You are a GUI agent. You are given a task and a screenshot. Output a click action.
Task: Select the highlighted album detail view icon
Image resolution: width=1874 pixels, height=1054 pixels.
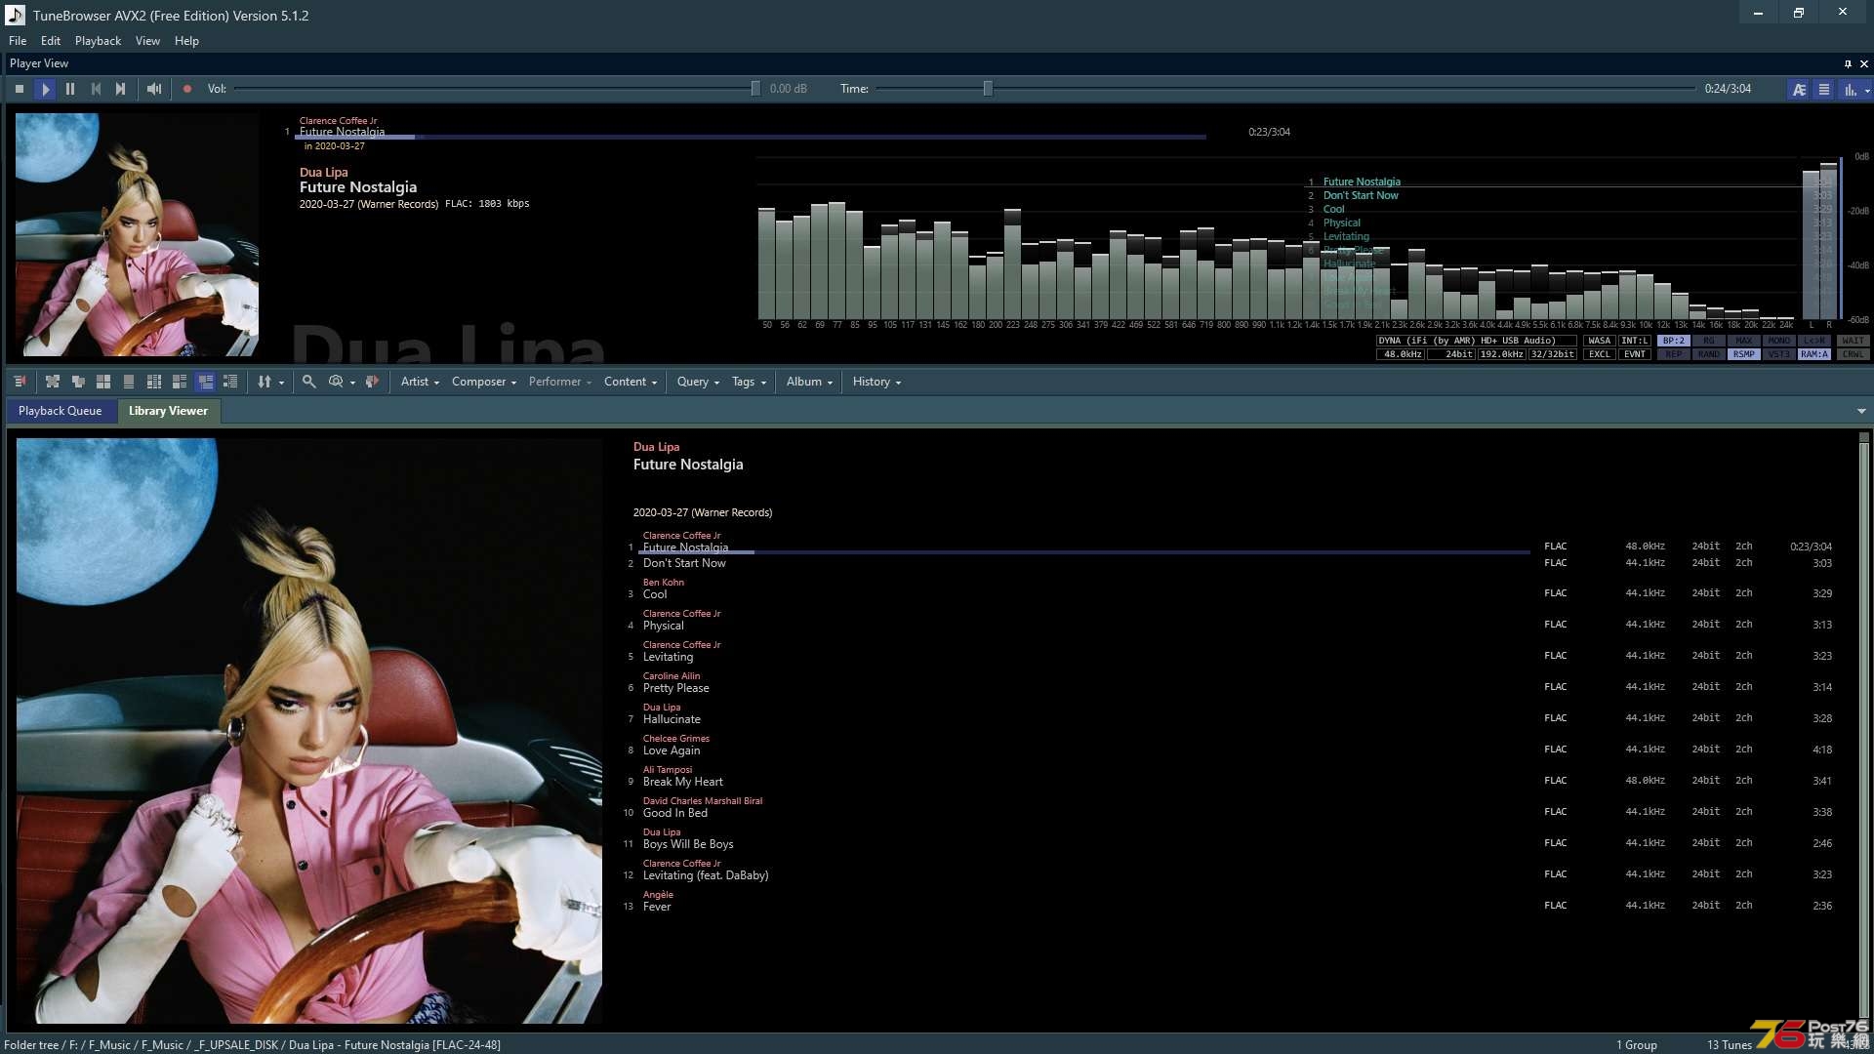click(x=205, y=382)
